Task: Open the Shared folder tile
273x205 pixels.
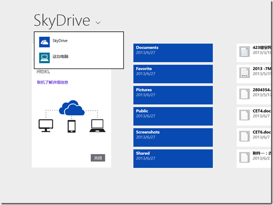Action: pos(173,159)
